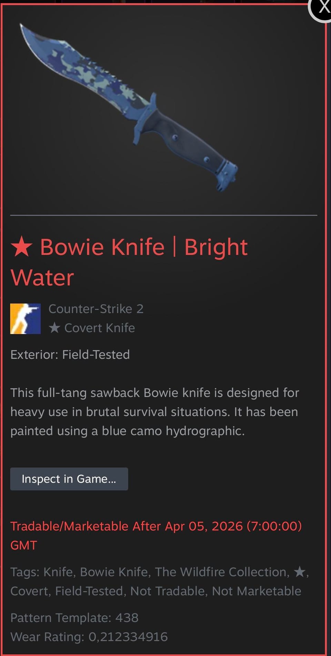Click the red star in item title
The height and width of the screenshot is (656, 331).
click(21, 246)
